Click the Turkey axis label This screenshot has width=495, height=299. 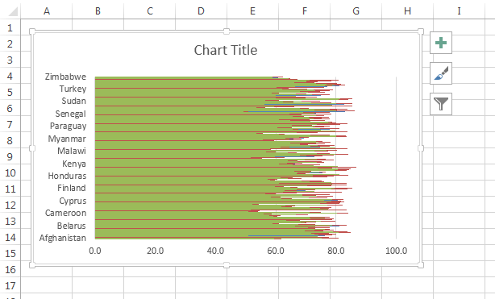73,89
